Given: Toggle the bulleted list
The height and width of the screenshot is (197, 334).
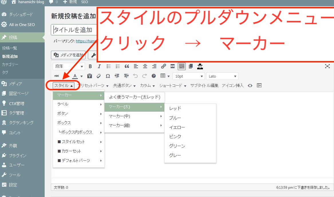Looking at the screenshot, I should (x=108, y=66).
